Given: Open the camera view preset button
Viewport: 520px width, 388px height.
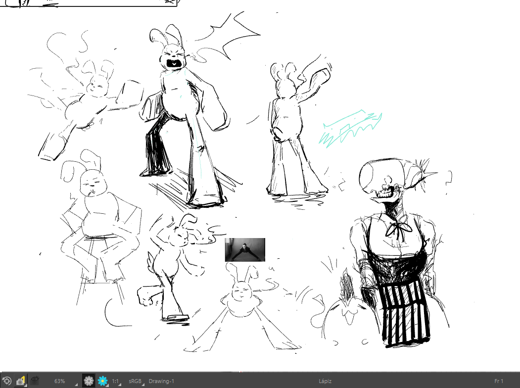Looking at the screenshot, I should point(21,381).
